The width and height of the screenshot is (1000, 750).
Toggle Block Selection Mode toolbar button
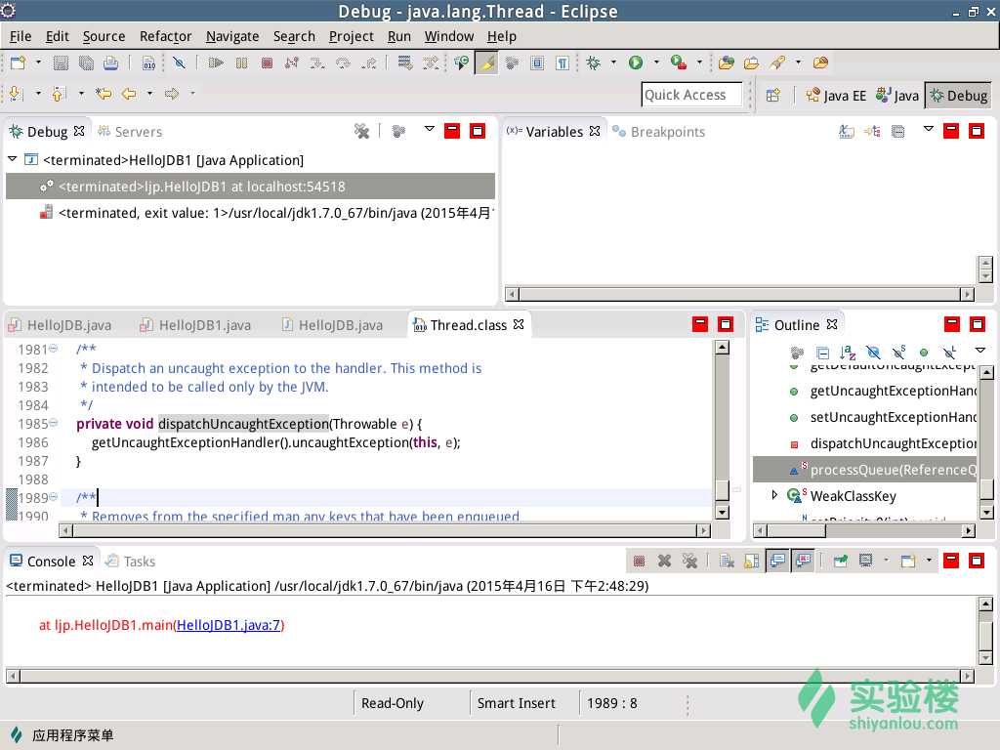(537, 62)
